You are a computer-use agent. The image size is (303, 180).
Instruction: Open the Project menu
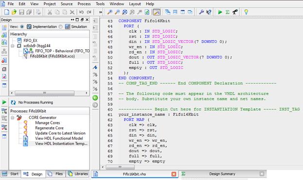[50, 4]
